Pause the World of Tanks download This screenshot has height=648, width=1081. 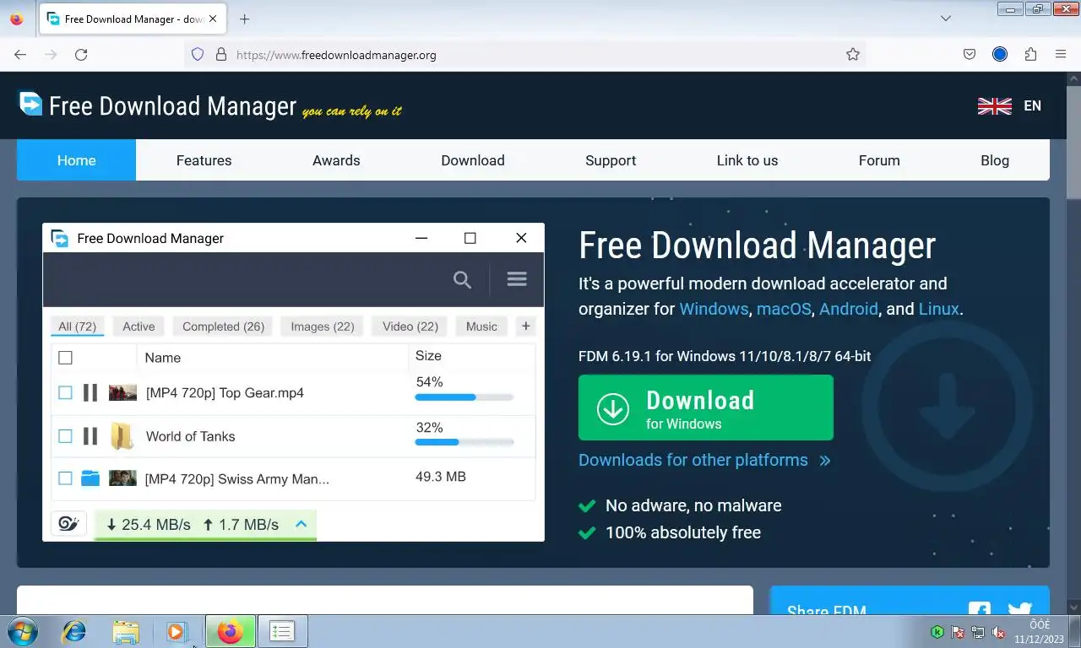(90, 436)
